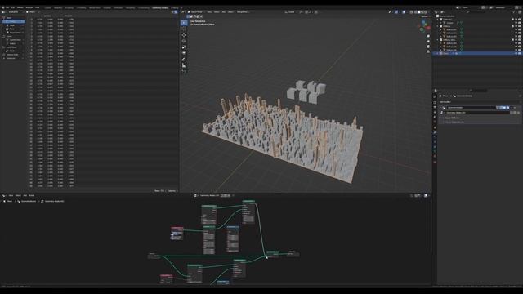This screenshot has height=294, width=523.
Task: Select the Scale tool in viewport toolbar
Action: pyautogui.click(x=184, y=47)
